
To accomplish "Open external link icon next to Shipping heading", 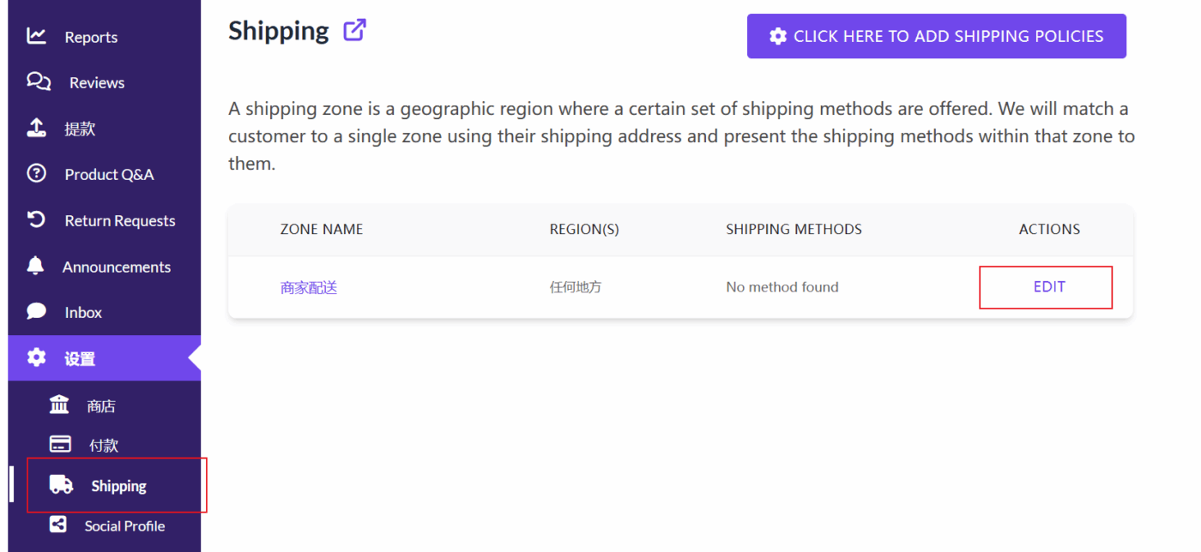I will coord(354,31).
